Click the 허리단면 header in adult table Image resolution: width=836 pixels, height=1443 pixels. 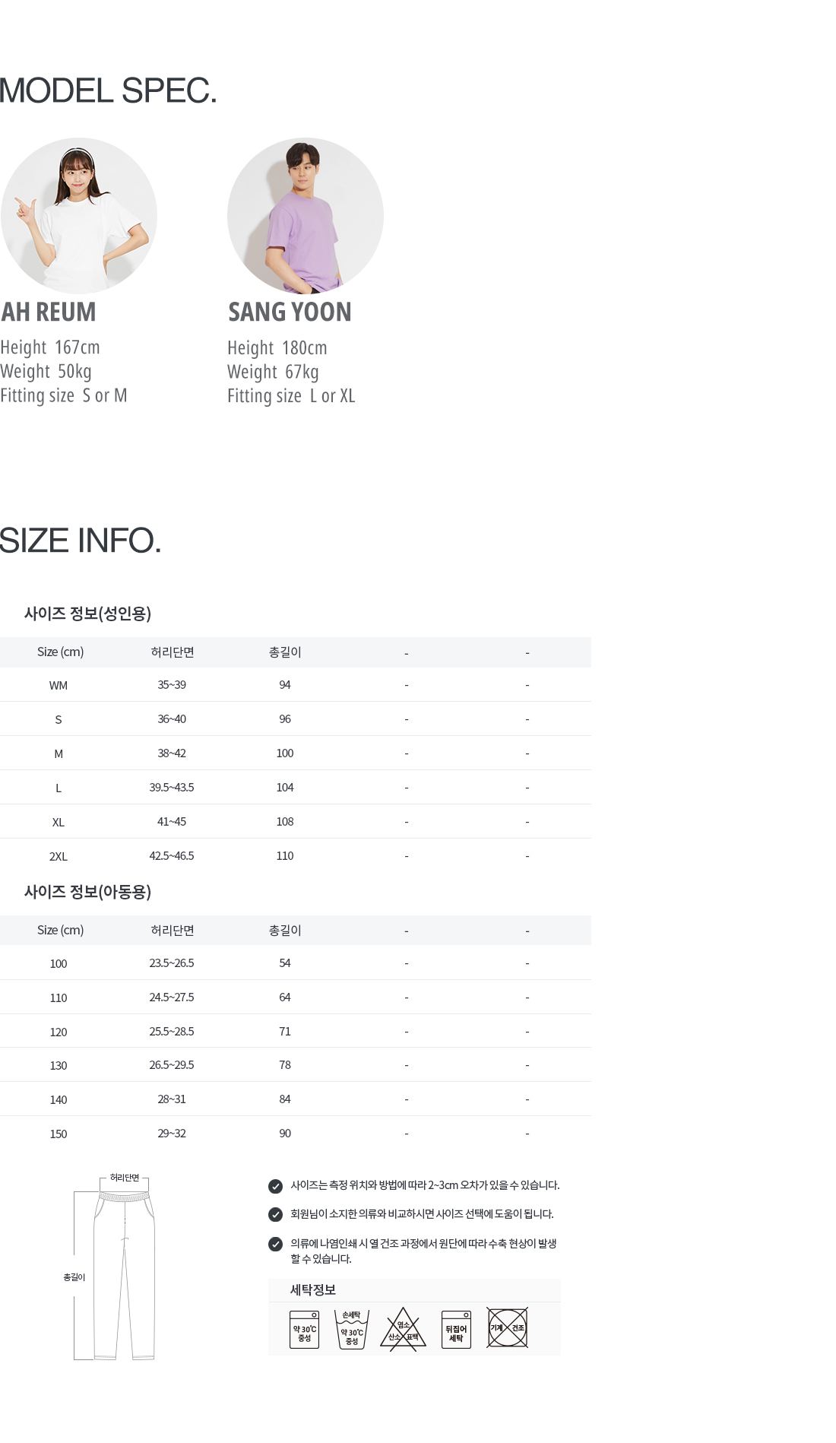[x=173, y=652]
